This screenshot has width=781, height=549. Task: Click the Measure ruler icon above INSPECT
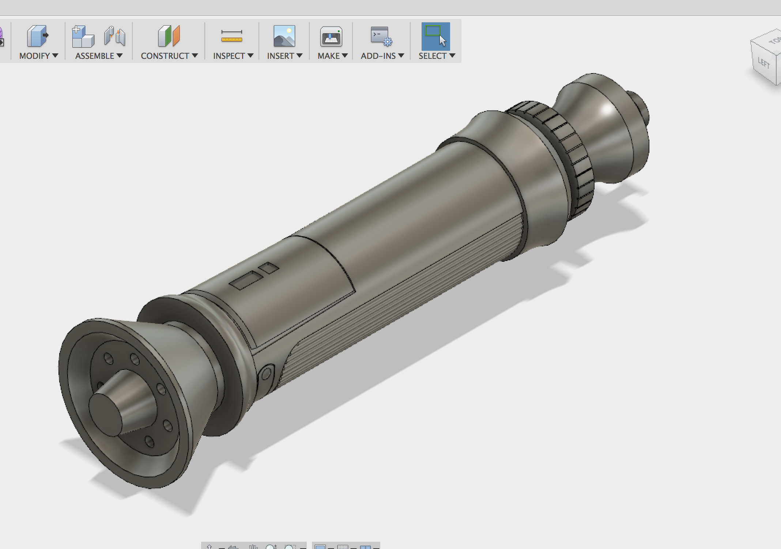coord(232,36)
